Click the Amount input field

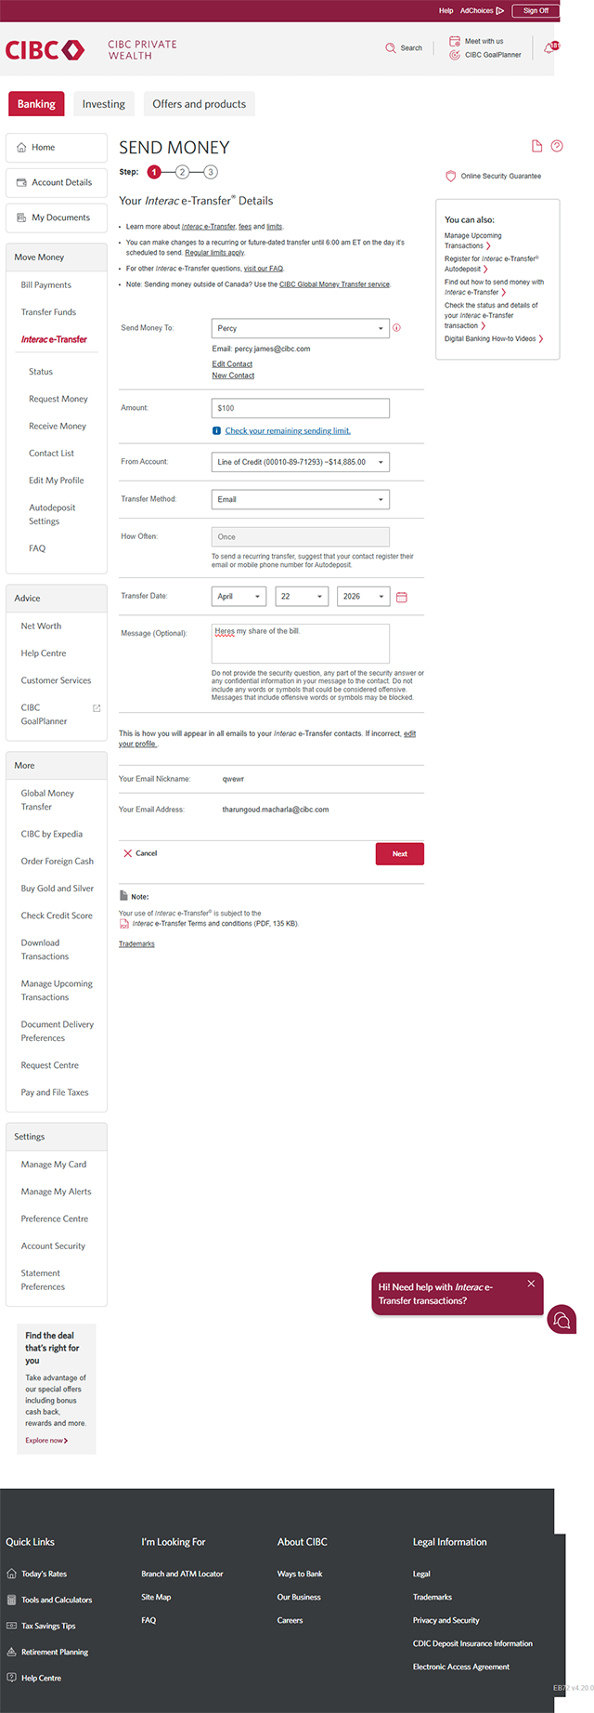coord(300,408)
